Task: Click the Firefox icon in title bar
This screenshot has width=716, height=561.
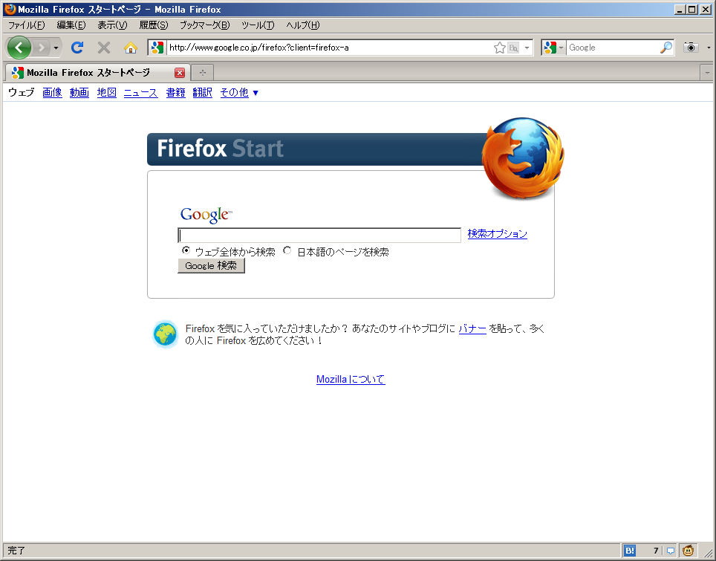Action: tap(10, 9)
